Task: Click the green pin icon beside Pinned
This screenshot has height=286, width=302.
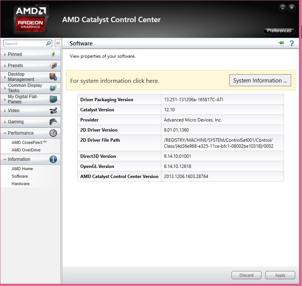Action: pos(53,54)
